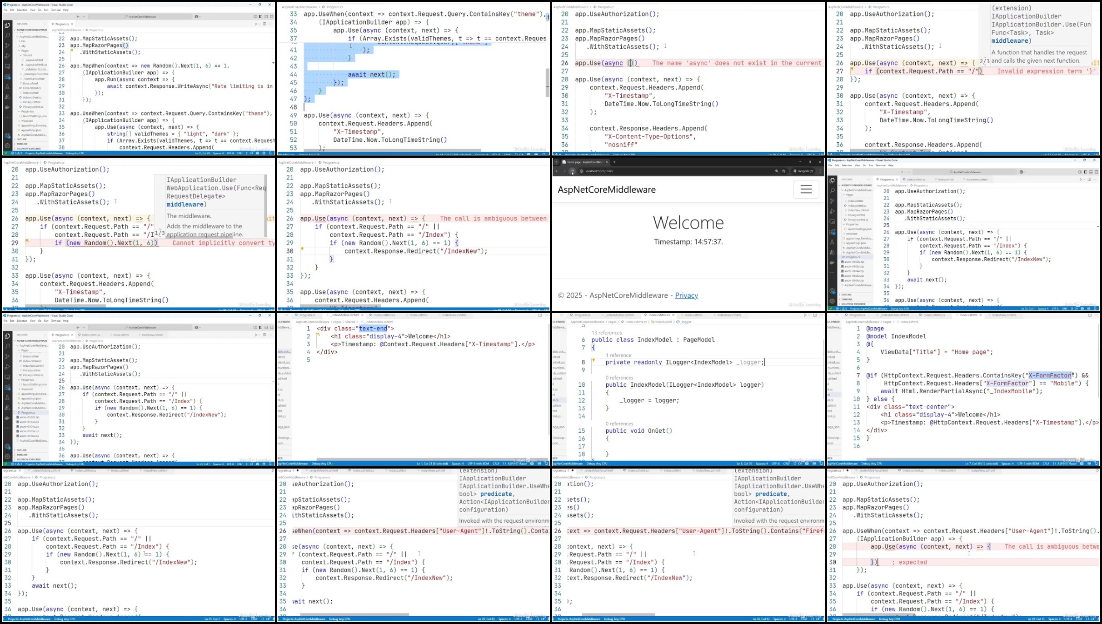
Task: Select the Home page browser tab
Action: [586, 162]
